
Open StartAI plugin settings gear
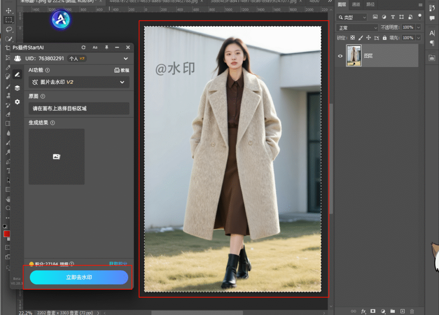17,102
